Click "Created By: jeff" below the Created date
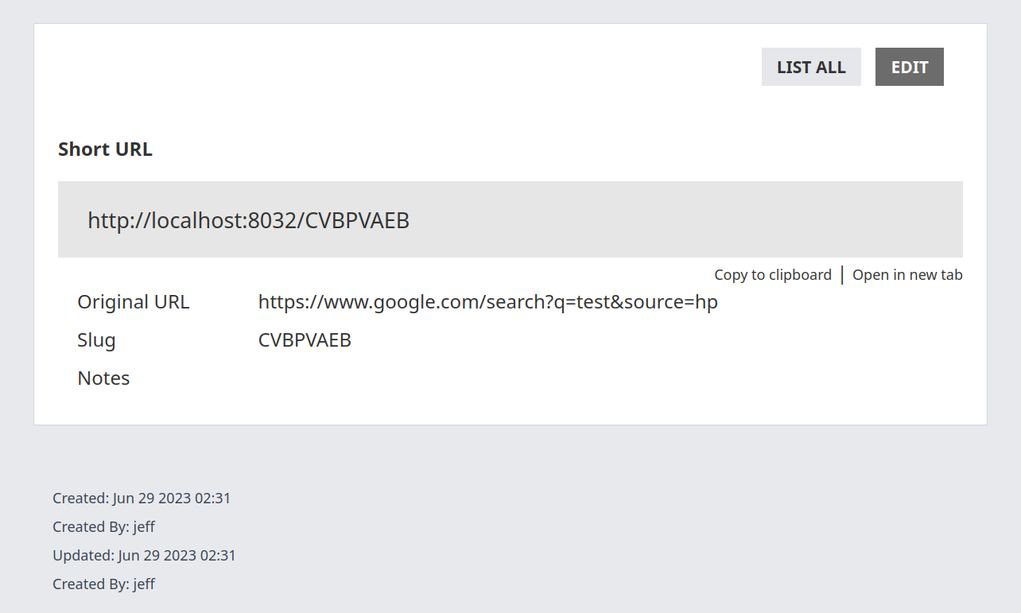This screenshot has width=1021, height=613. (103, 527)
